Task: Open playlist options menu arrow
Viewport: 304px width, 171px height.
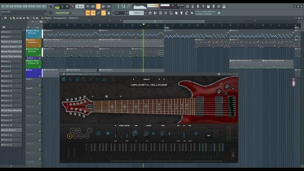Action: click(2, 18)
